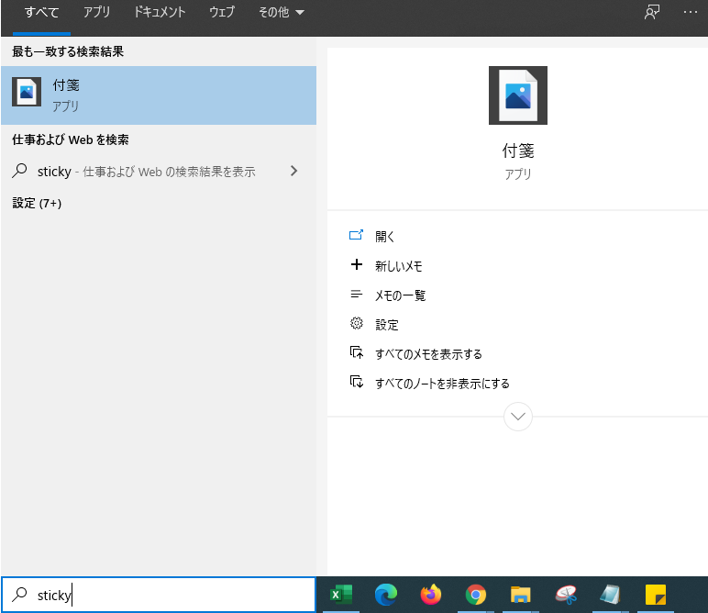
Task: Click the magnifier icon in search box
Action: tap(19, 595)
